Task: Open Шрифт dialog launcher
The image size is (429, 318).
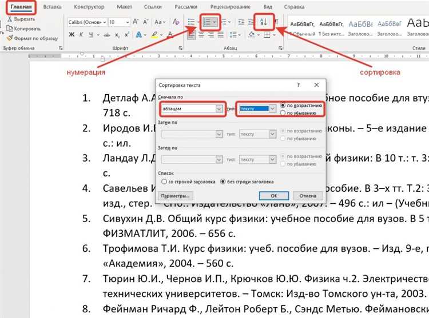Action: point(180,48)
